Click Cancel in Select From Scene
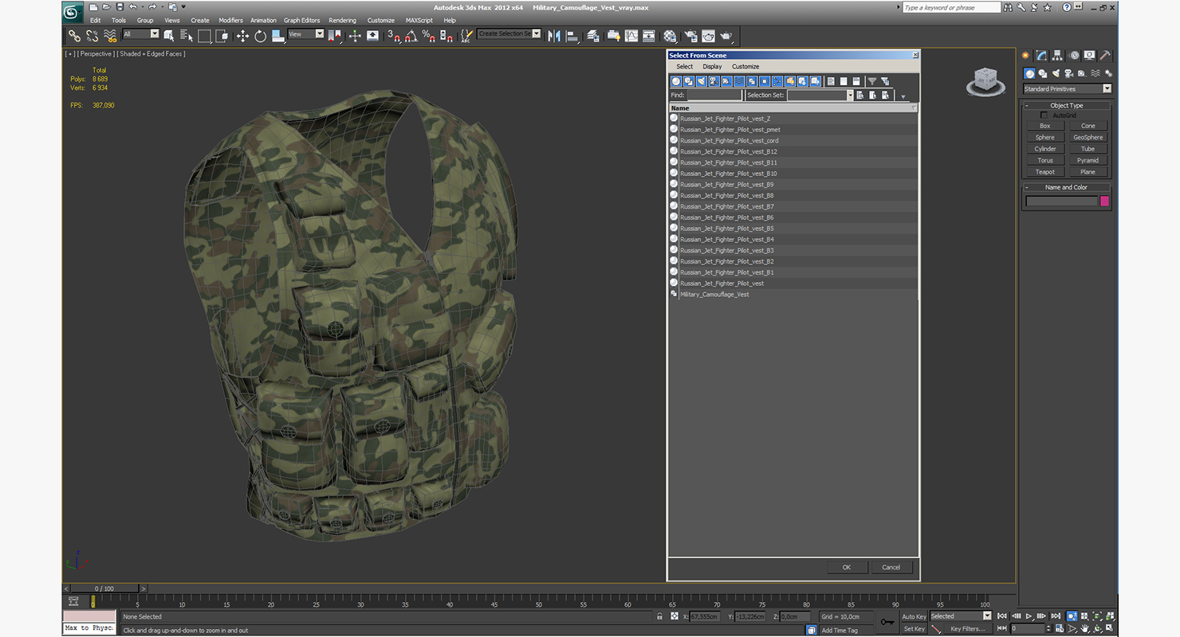 pos(891,567)
